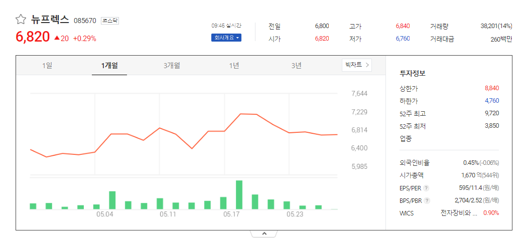Click the current price 6,820
The height and width of the screenshot is (241, 525).
(x=33, y=37)
